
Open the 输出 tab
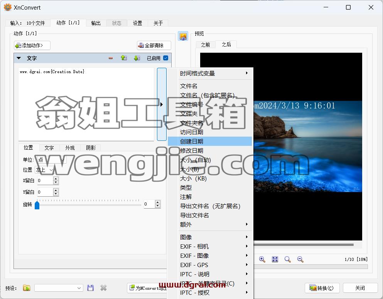click(96, 23)
